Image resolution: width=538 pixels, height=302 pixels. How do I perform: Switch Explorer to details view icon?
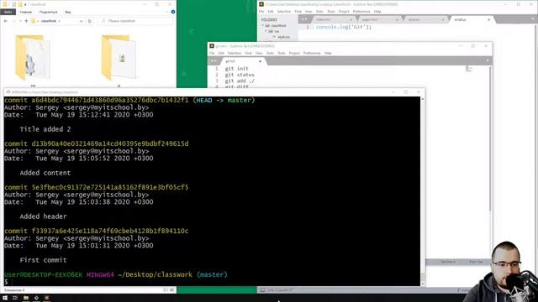pos(166,290)
